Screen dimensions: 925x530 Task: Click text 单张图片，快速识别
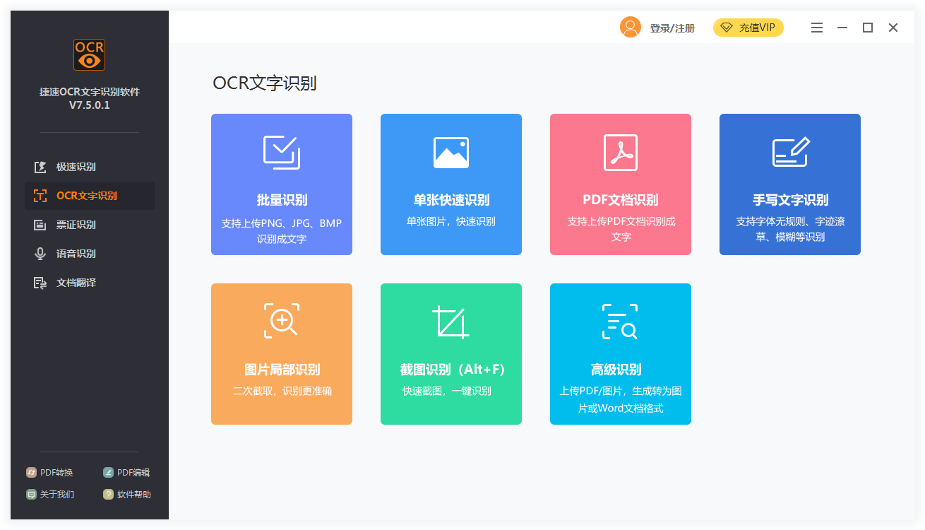[451, 221]
